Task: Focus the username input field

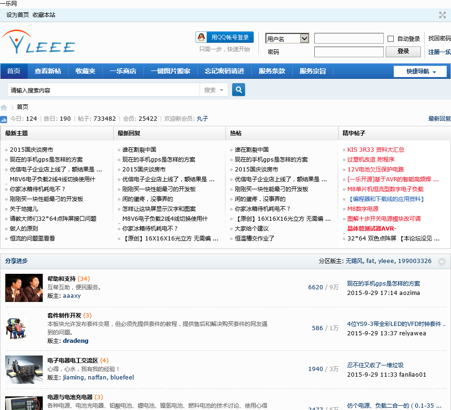Action: point(349,38)
